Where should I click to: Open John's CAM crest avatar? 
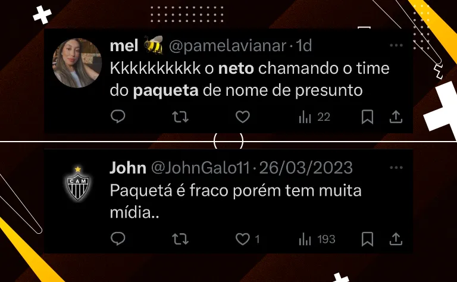(x=77, y=183)
